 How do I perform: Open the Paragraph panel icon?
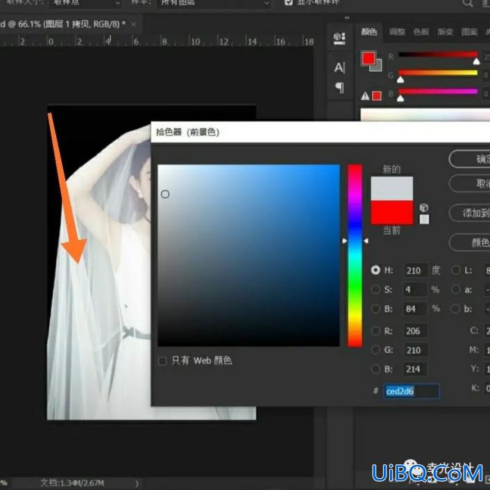tap(340, 88)
